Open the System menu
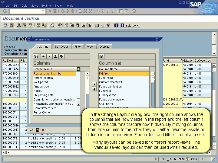This screenshot has height=163, width=218. [x=59, y=6]
